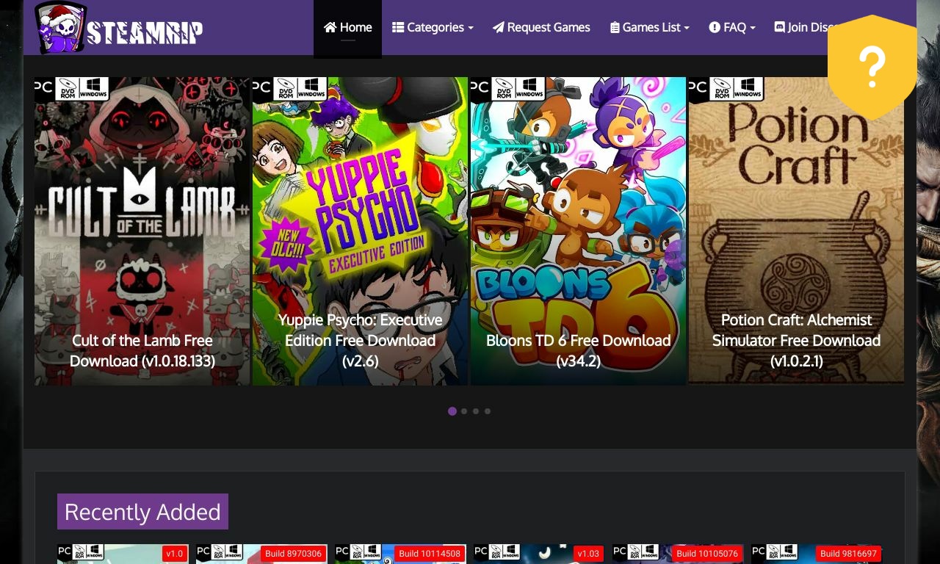Expand the Games List dropdown caret
Image resolution: width=940 pixels, height=564 pixels.
[687, 29]
